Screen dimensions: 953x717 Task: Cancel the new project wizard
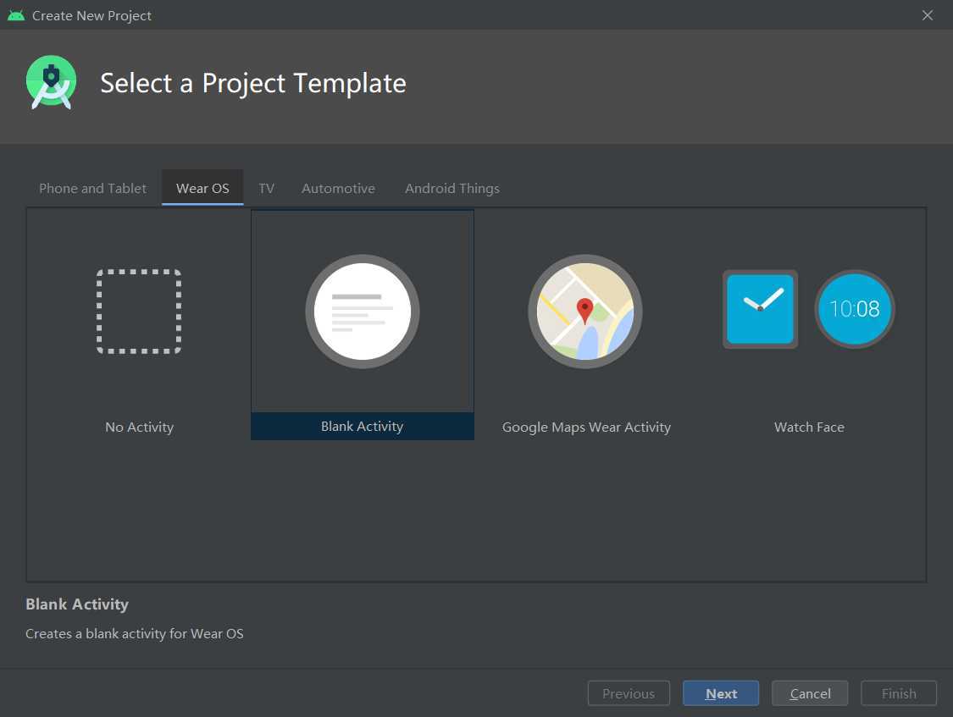point(810,693)
